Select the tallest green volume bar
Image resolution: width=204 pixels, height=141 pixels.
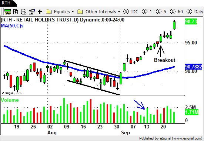[64, 111]
